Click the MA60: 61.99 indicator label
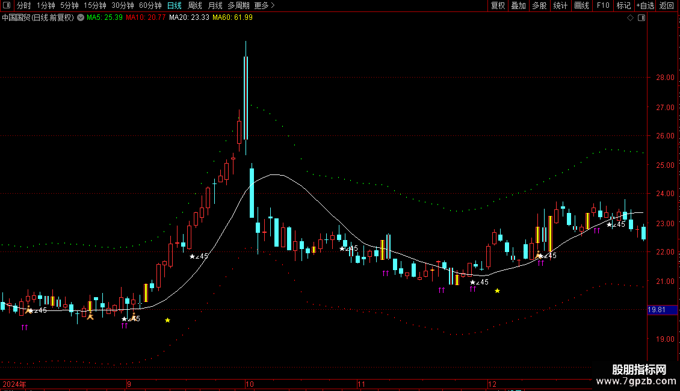Image resolution: width=680 pixels, height=391 pixels. point(232,18)
